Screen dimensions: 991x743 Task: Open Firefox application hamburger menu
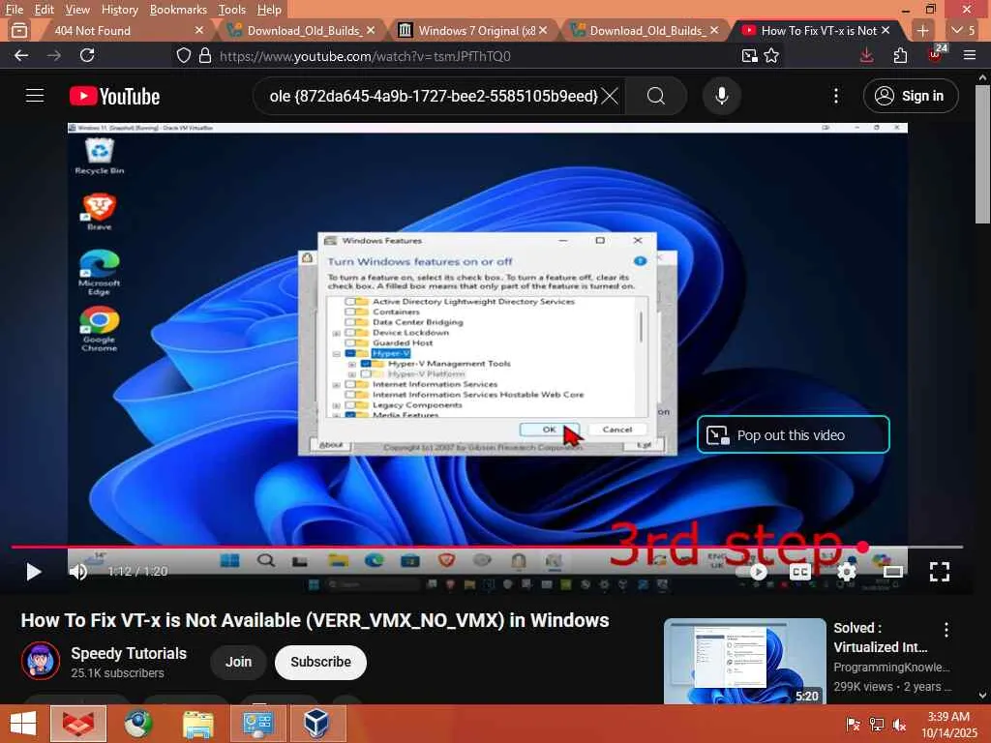pos(970,55)
